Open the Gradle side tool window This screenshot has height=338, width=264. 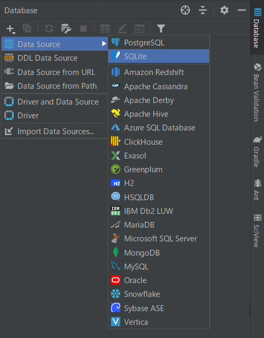(257, 152)
